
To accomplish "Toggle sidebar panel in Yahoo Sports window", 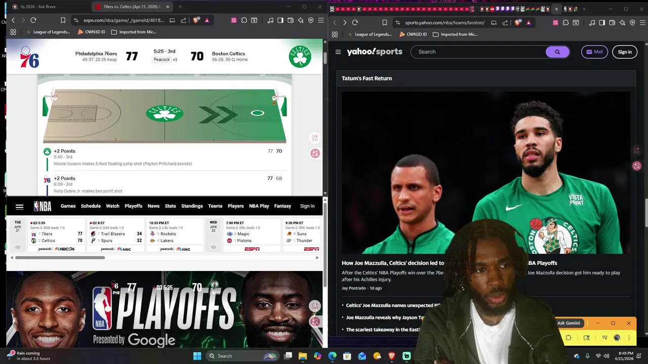I will (x=602, y=22).
